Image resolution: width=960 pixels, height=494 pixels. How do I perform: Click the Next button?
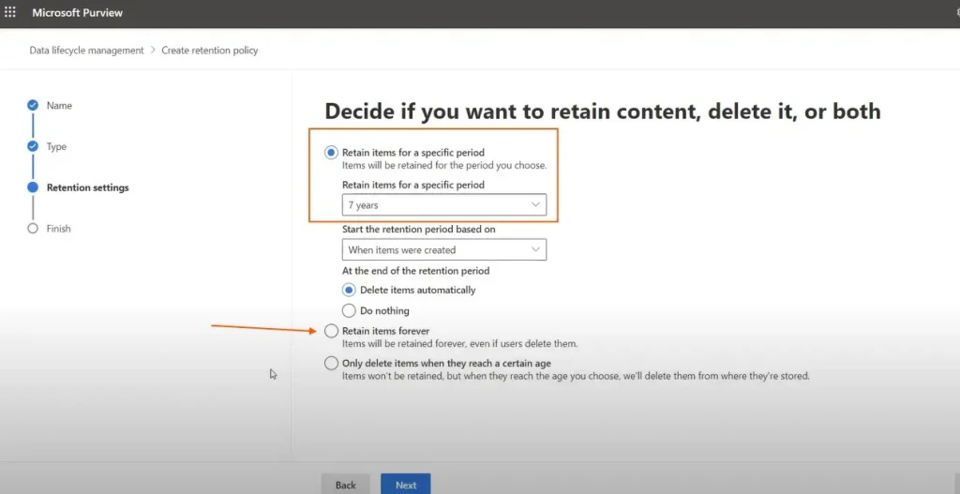[405, 485]
